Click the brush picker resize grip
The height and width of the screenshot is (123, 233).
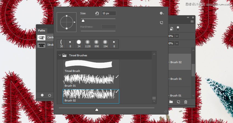click(166, 112)
